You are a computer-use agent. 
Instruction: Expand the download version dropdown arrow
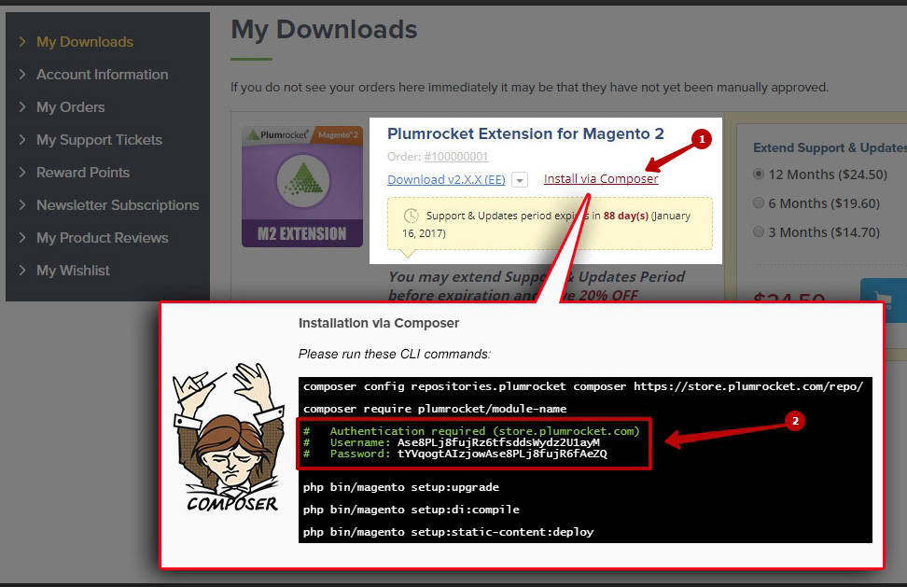[x=520, y=180]
